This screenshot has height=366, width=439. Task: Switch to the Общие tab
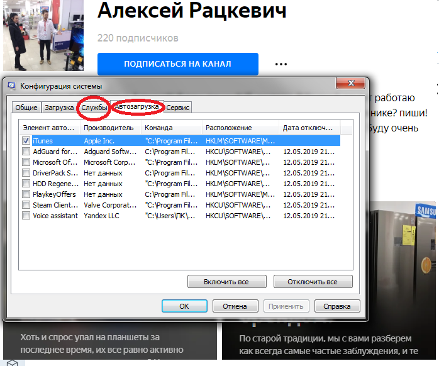[x=26, y=108]
